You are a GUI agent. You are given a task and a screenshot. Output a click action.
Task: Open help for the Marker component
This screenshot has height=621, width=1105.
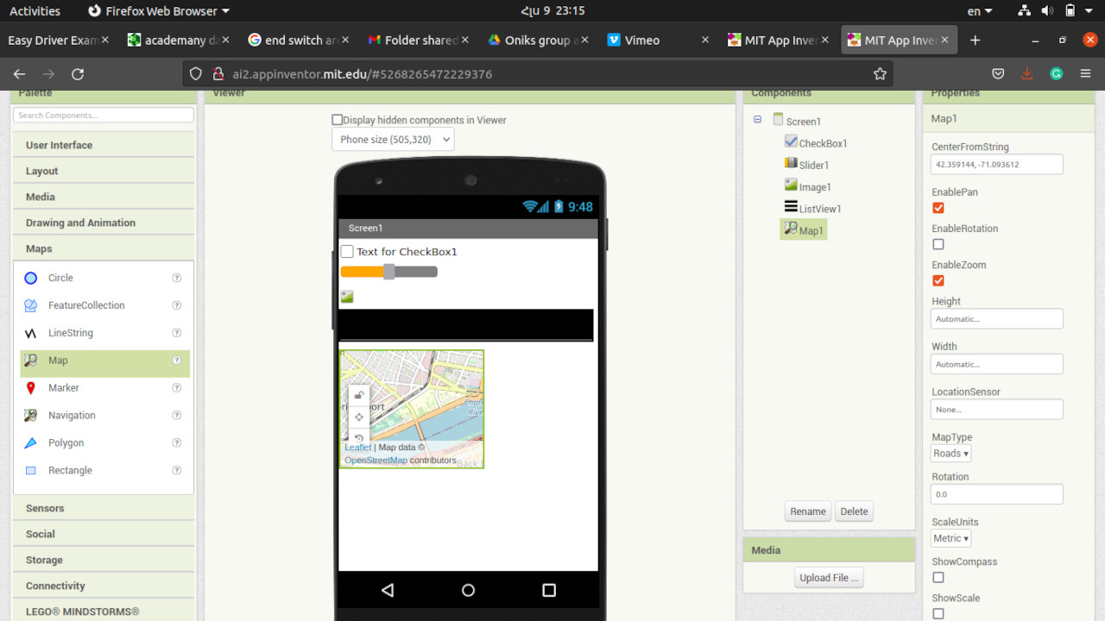click(177, 388)
